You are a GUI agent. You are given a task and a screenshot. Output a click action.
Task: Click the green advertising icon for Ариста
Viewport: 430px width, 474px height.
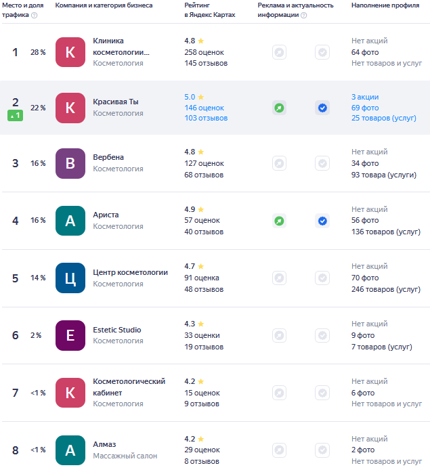(x=279, y=221)
